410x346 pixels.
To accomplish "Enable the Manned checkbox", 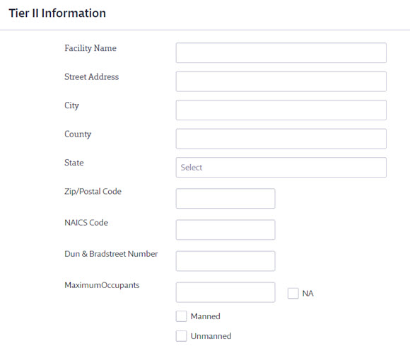I will (181, 316).
